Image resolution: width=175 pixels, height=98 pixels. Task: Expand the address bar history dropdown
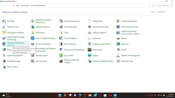(x=149, y=5)
